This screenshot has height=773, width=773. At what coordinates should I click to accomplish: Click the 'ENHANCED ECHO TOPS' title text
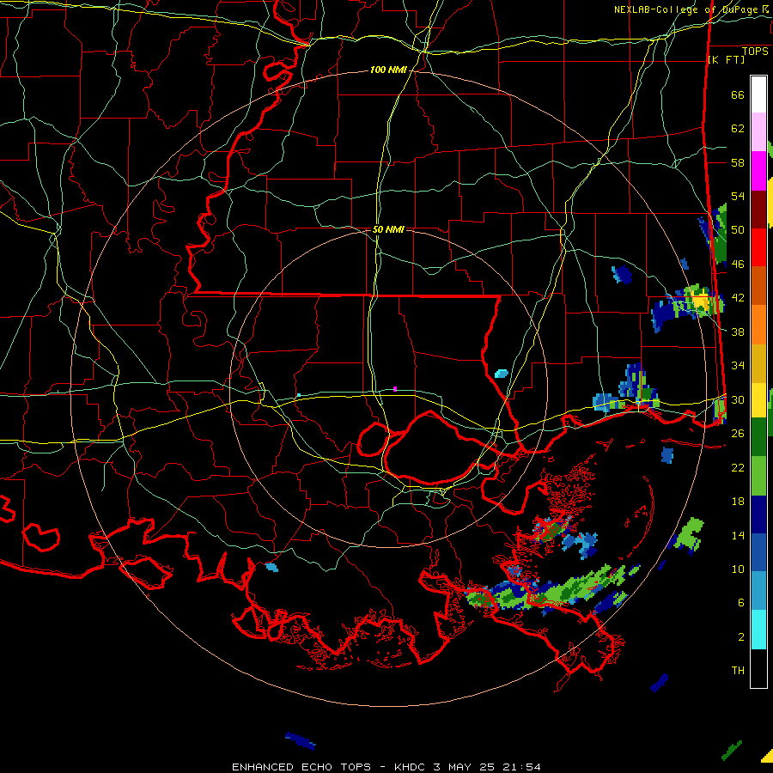click(301, 767)
